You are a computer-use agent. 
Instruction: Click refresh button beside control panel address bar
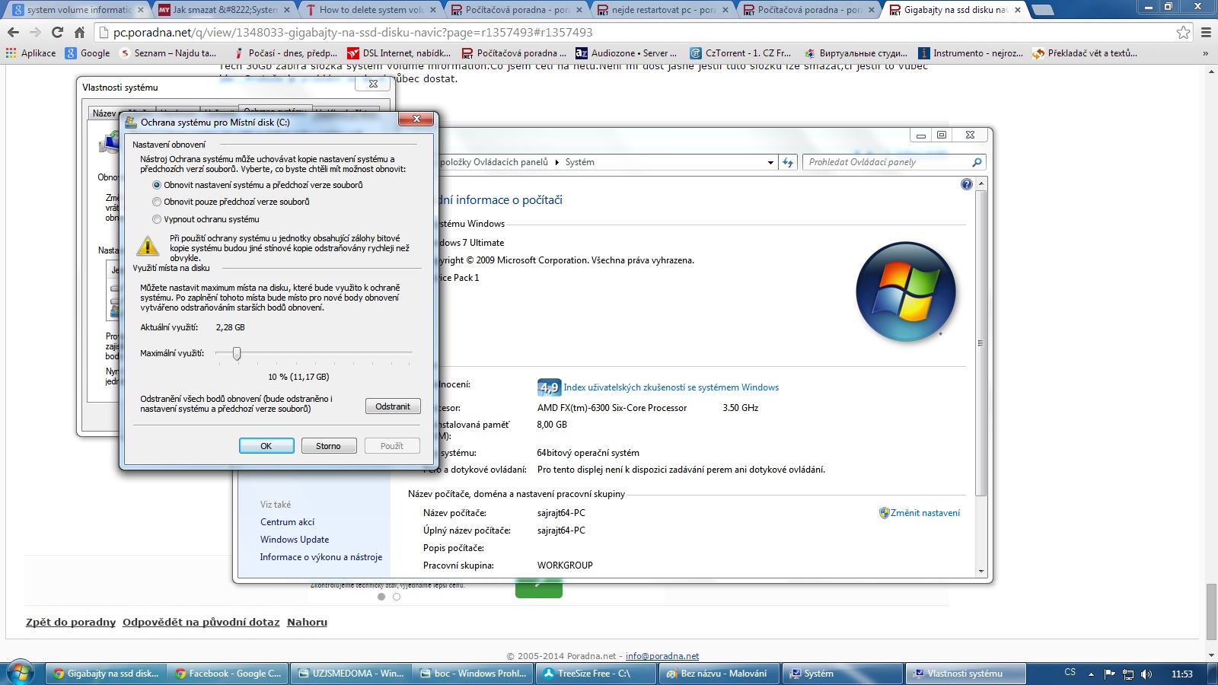point(788,162)
